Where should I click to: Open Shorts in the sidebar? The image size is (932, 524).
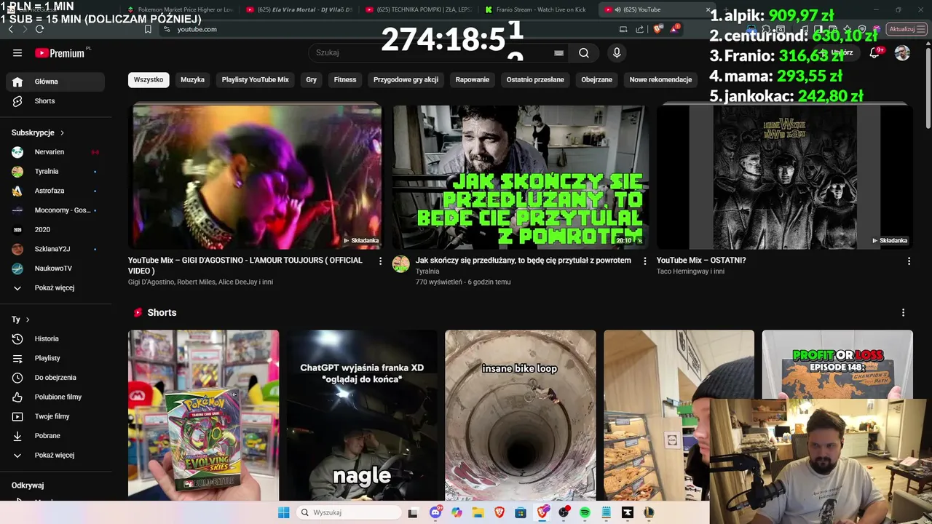click(x=55, y=101)
